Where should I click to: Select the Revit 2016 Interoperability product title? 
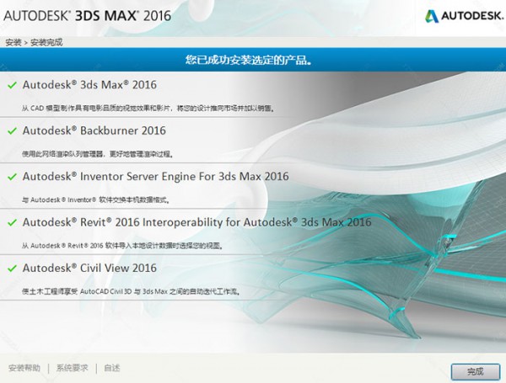(x=196, y=223)
